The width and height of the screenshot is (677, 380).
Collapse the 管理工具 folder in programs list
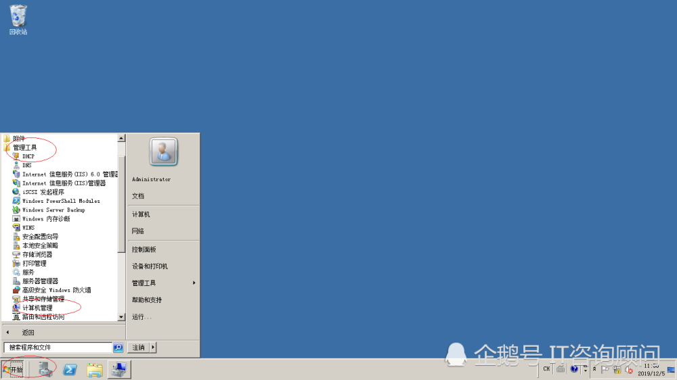pos(20,147)
